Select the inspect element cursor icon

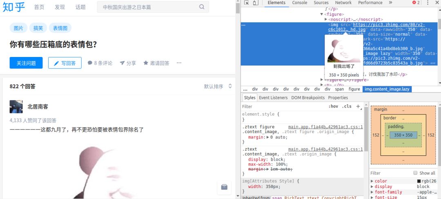point(247,2)
